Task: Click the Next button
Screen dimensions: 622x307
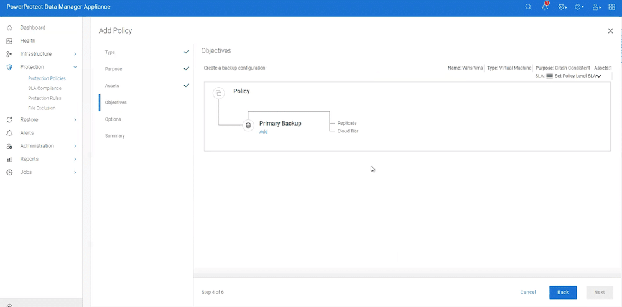Action: pos(600,292)
